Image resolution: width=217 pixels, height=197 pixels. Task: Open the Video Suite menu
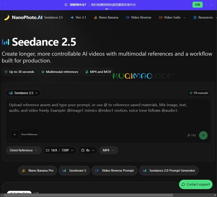pyautogui.click(x=172, y=18)
